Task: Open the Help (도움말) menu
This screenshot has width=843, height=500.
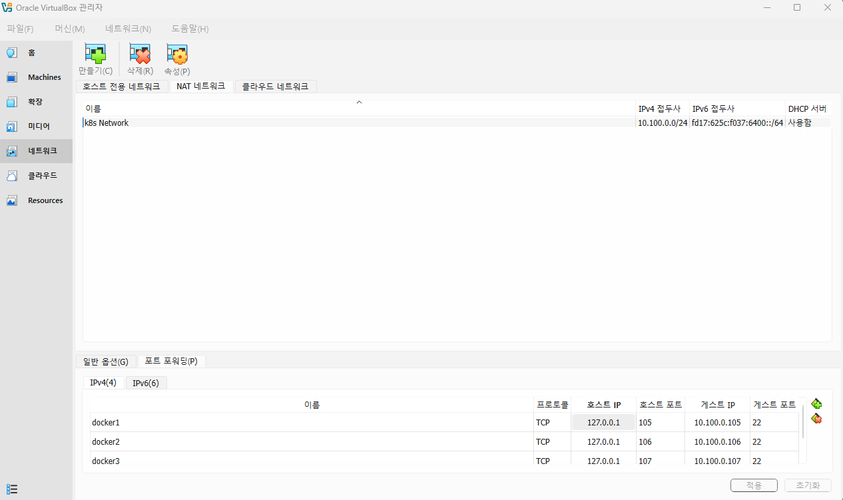Action: coord(190,29)
